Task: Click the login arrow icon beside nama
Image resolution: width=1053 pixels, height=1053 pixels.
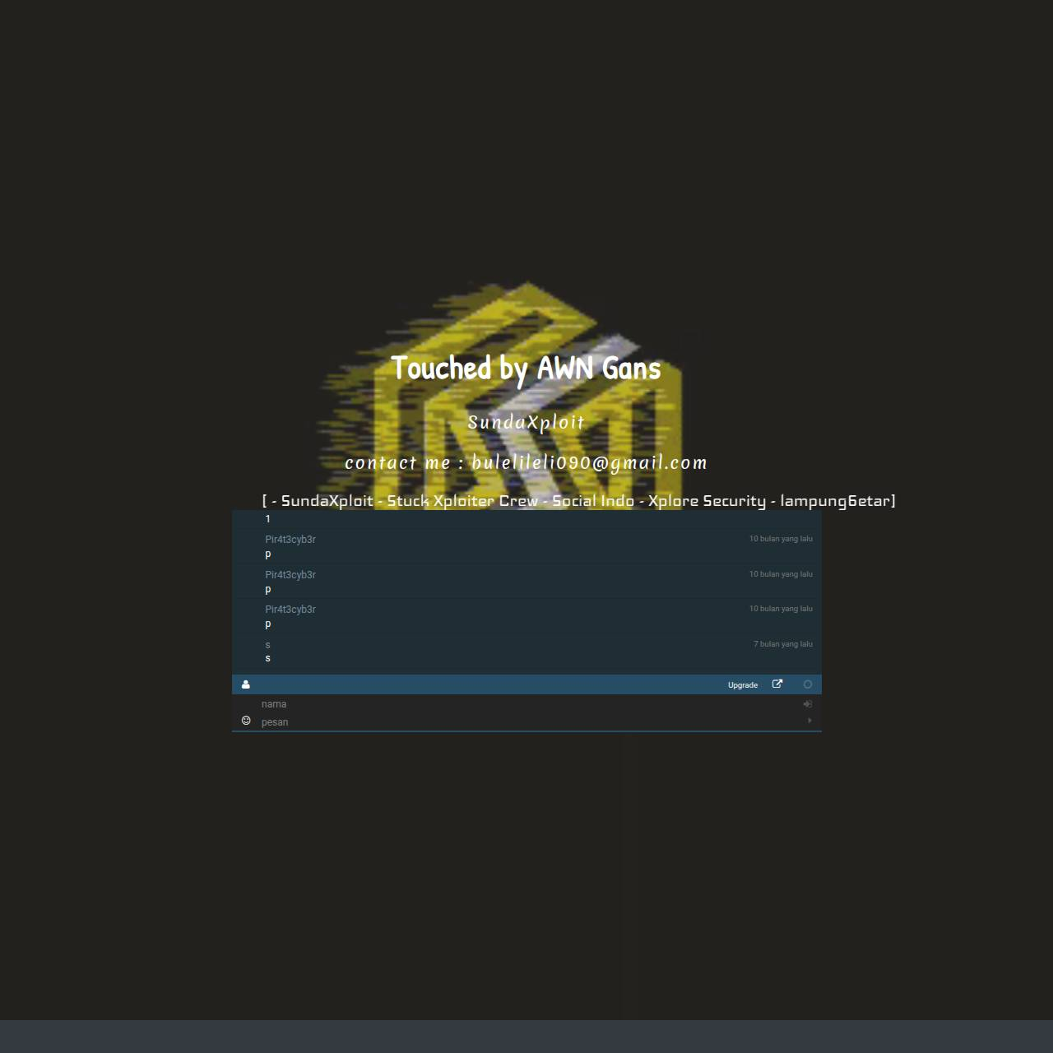Action: coord(808,704)
